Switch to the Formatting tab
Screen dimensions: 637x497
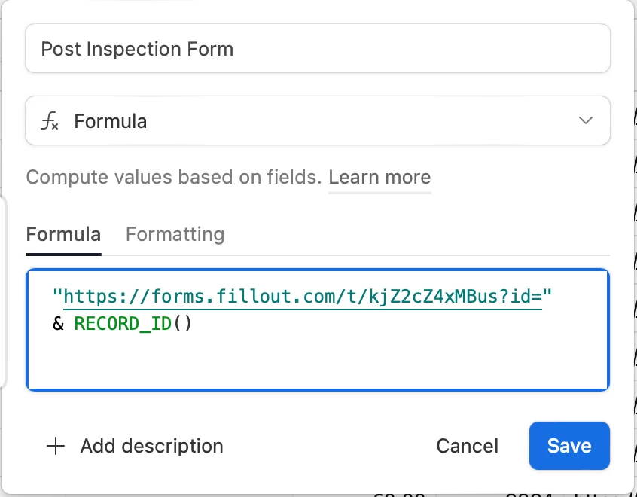[175, 234]
